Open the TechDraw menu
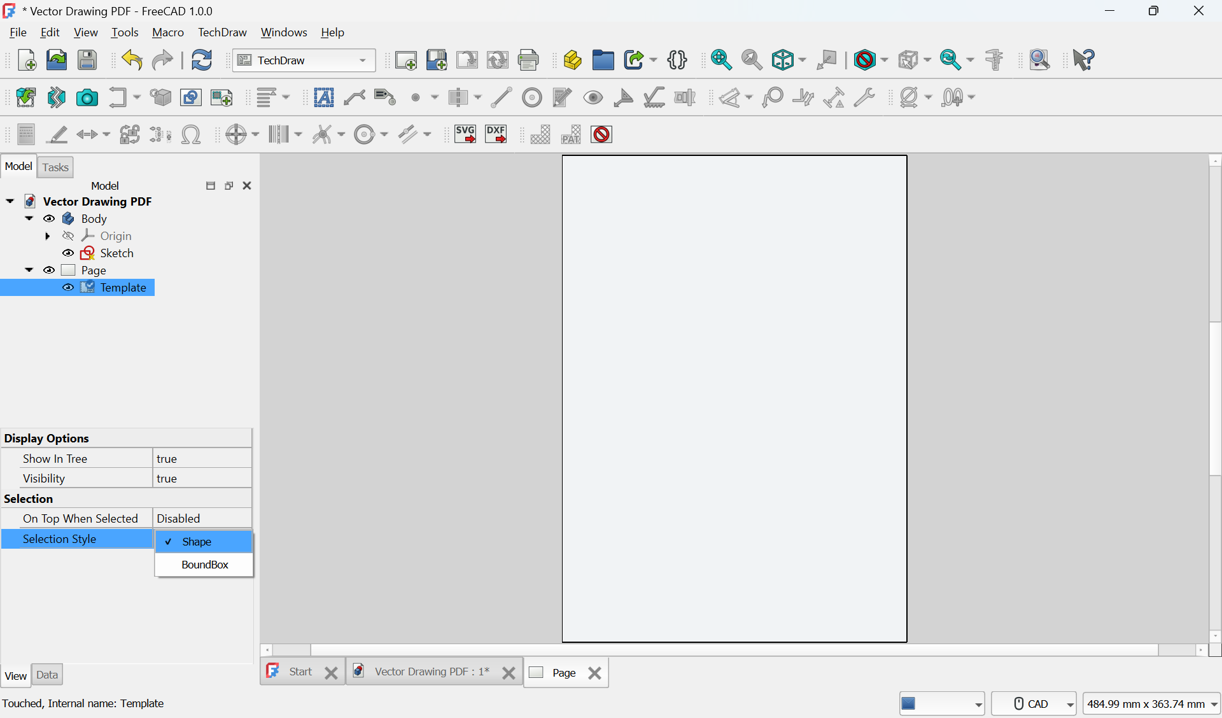 pos(221,32)
